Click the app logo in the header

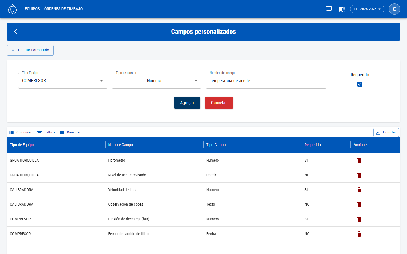(12, 9)
